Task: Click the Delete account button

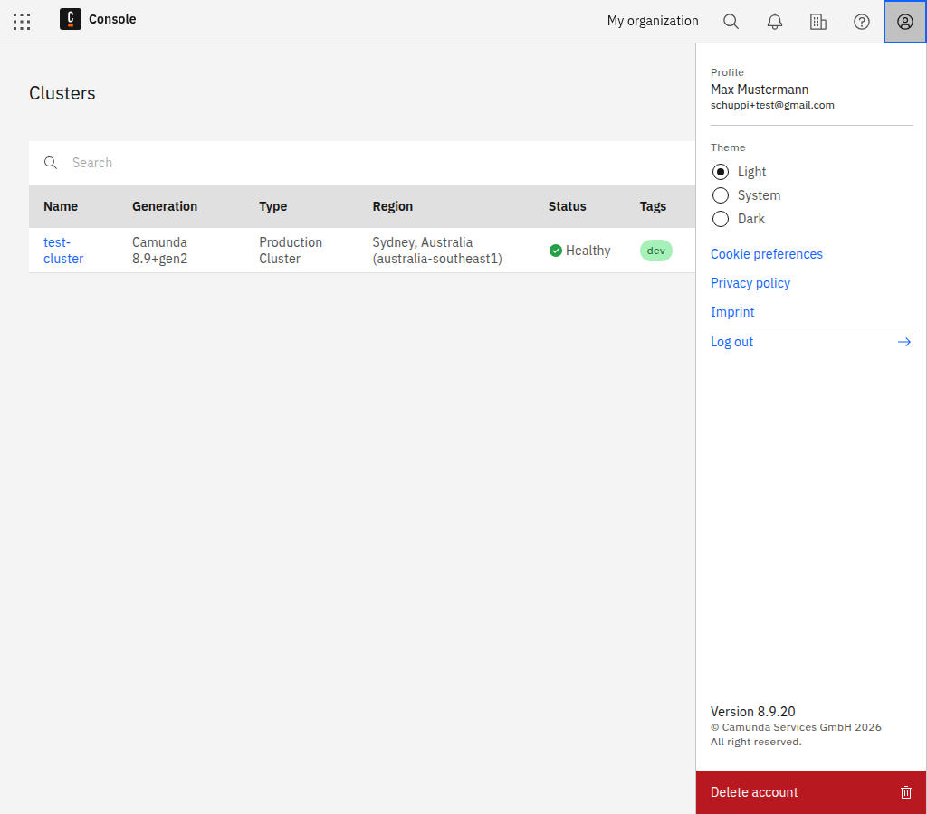Action: tap(754, 792)
